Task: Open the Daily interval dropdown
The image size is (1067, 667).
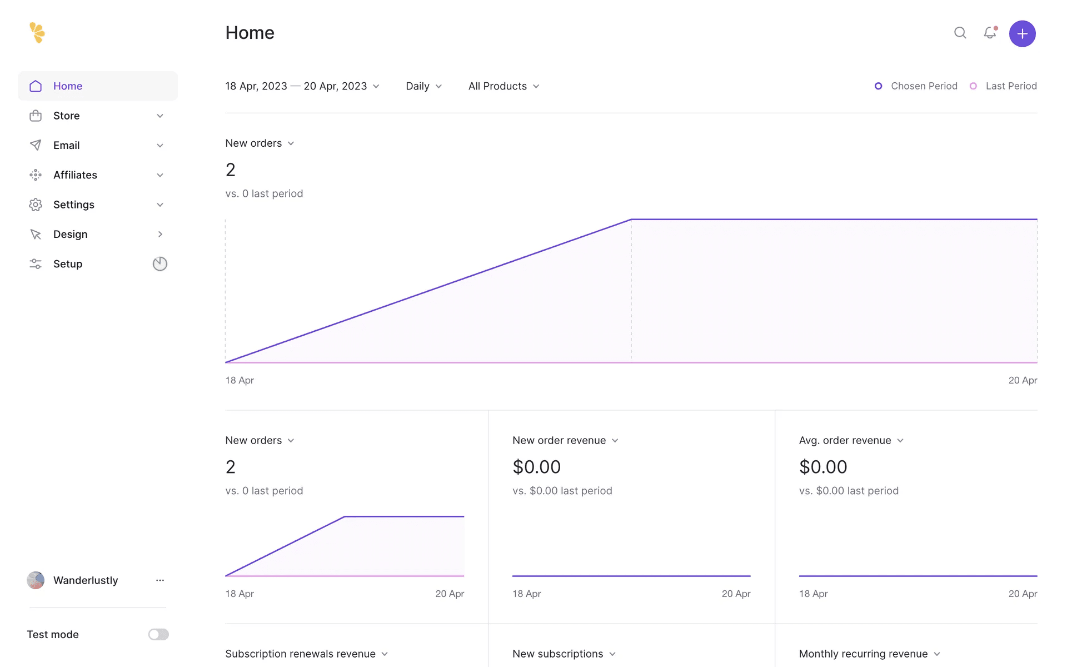Action: (423, 86)
